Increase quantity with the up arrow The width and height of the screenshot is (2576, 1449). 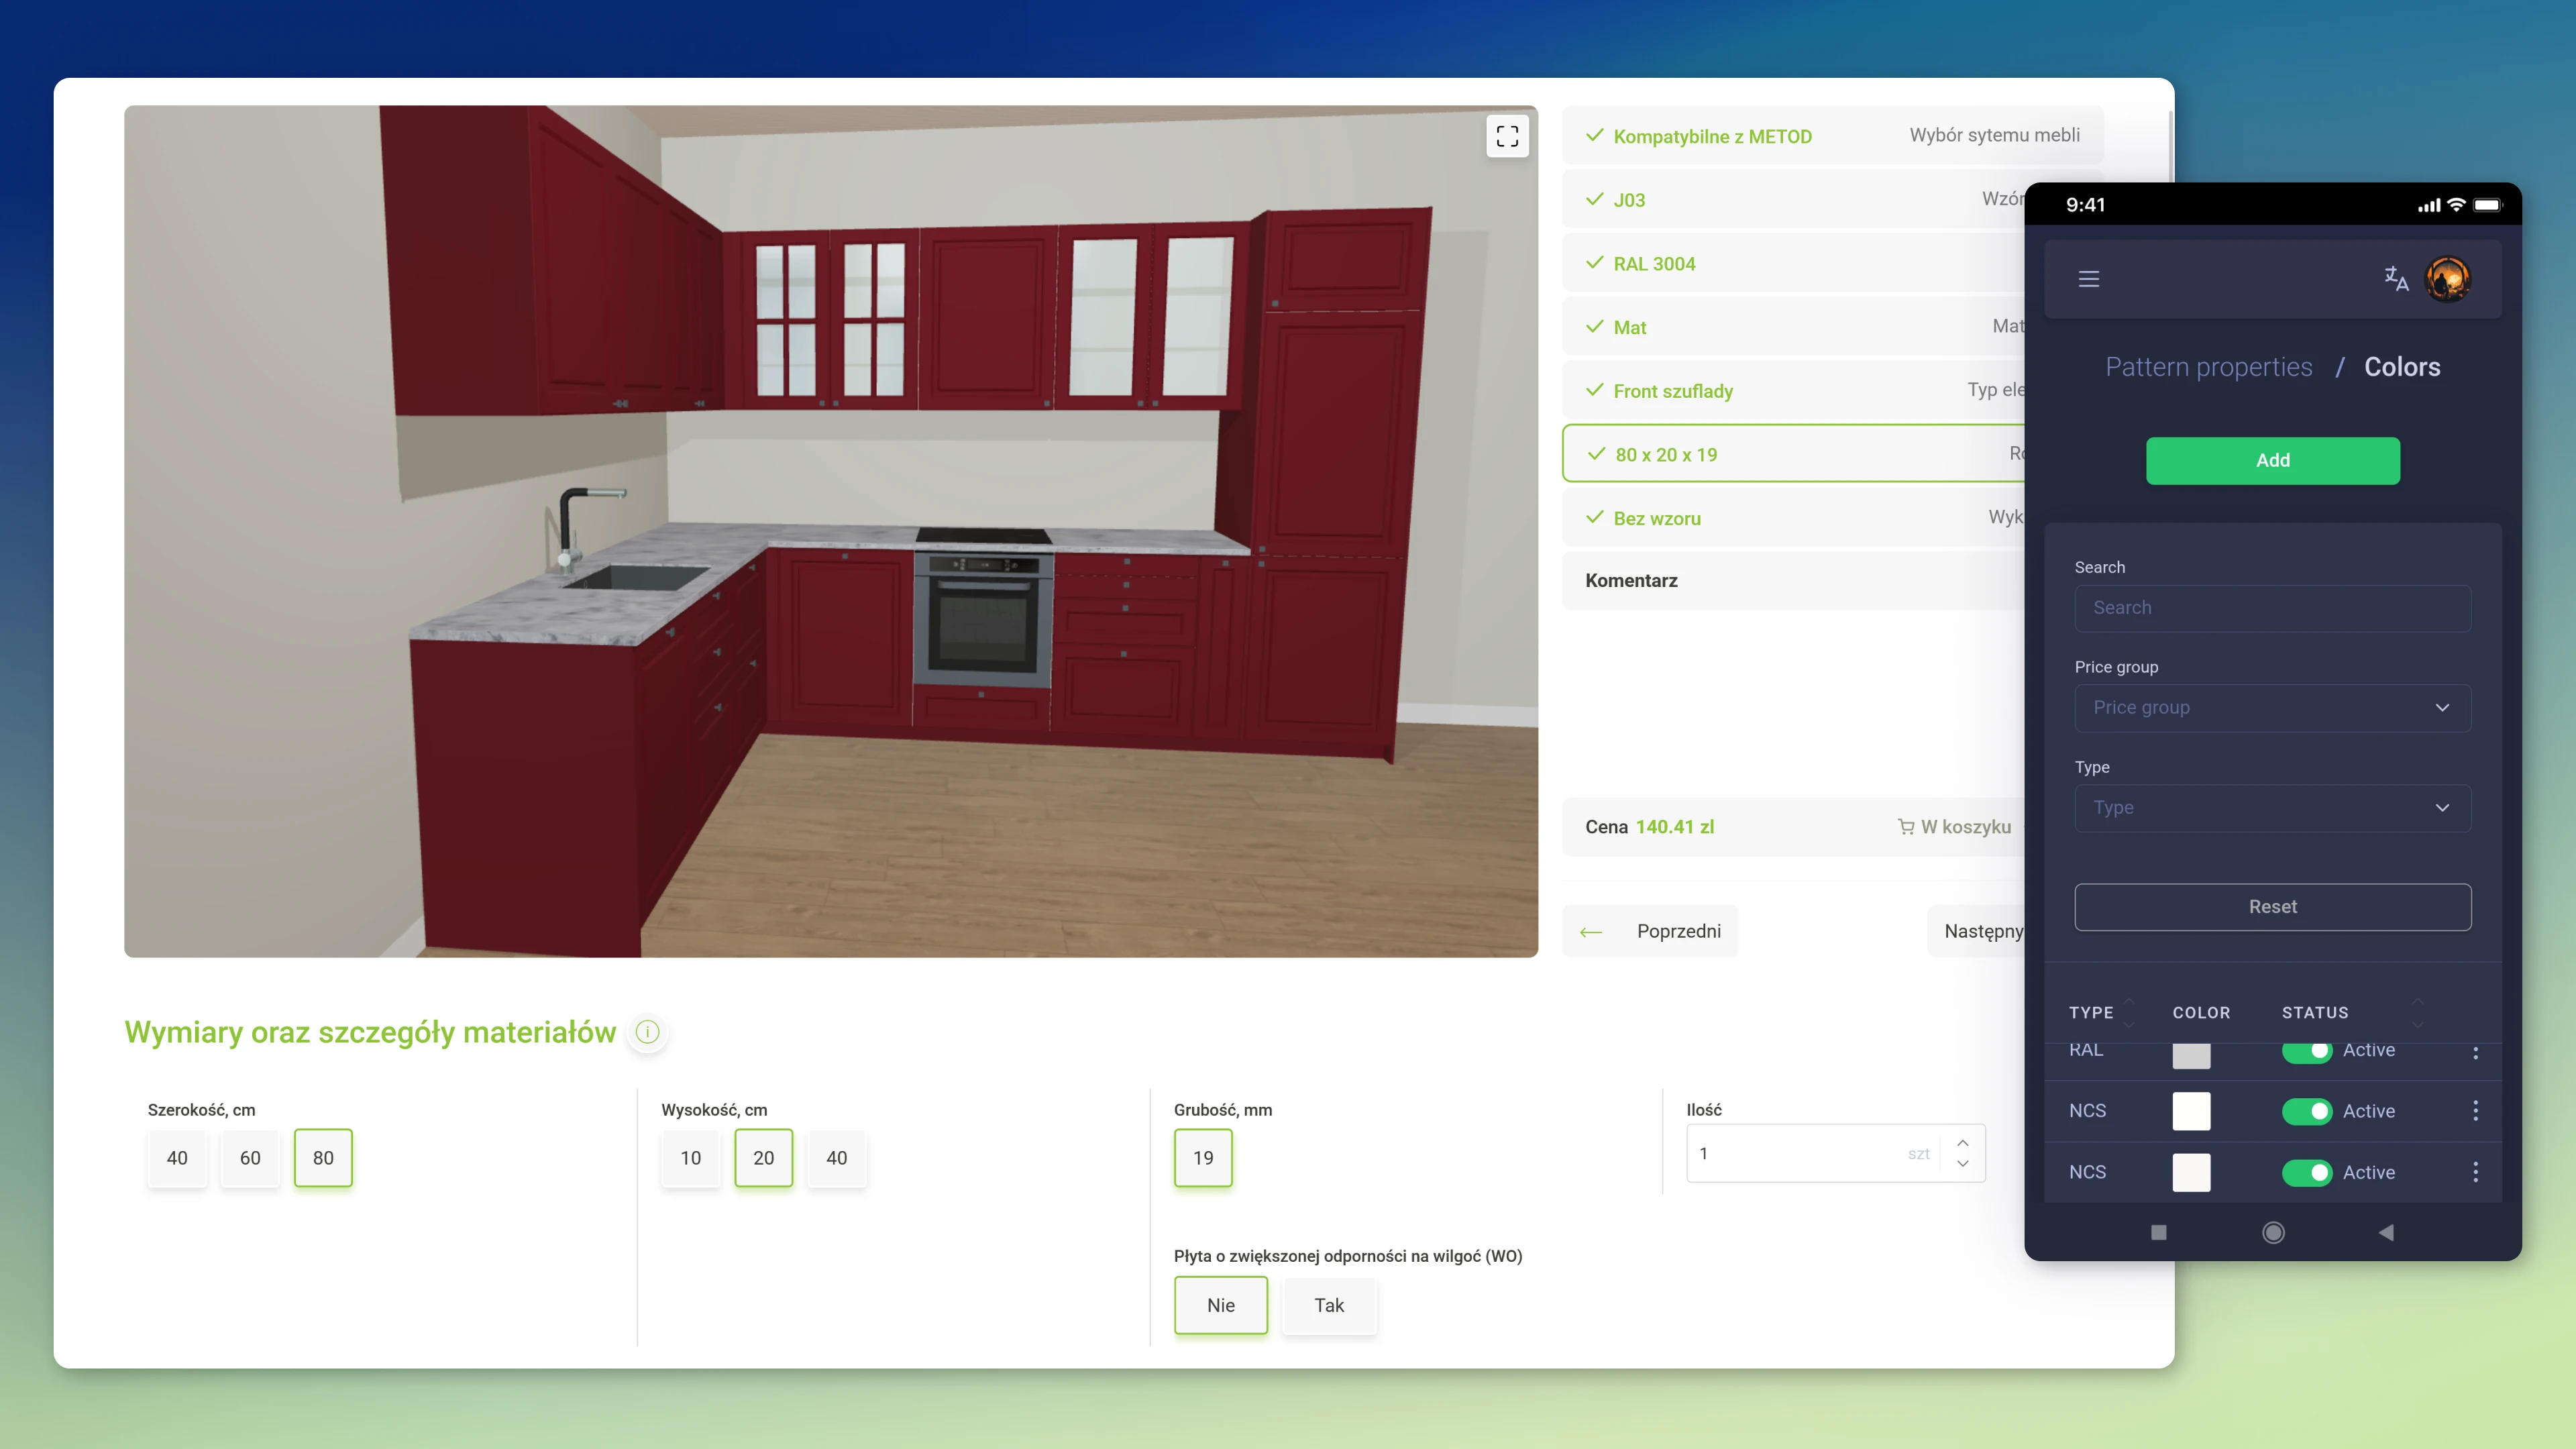tap(1962, 1142)
